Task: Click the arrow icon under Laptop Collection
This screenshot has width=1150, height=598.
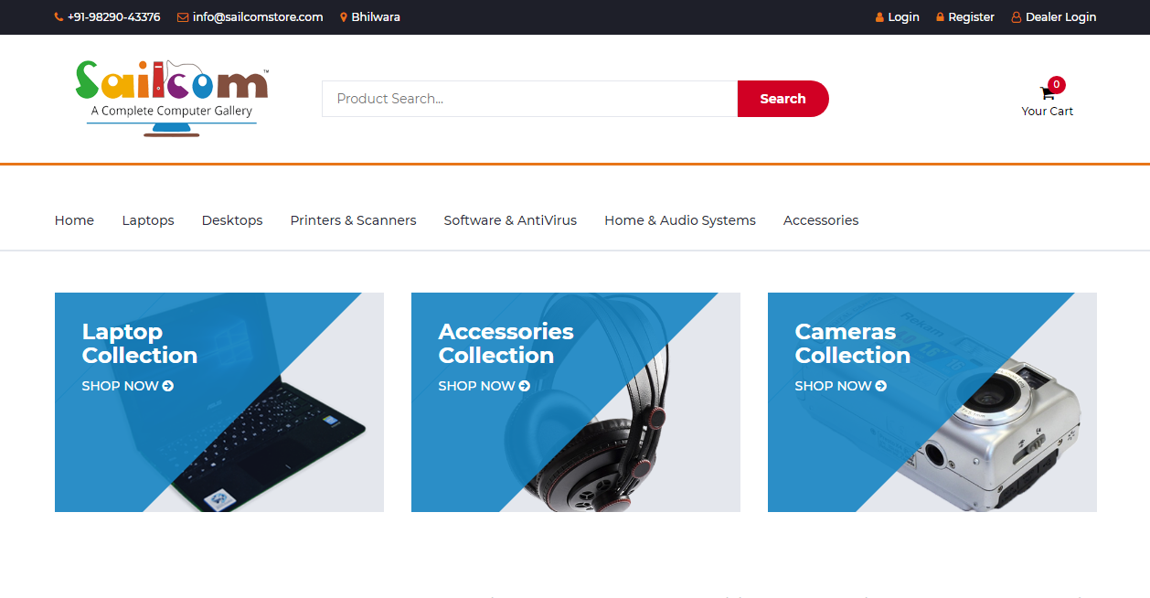Action: coord(167,386)
